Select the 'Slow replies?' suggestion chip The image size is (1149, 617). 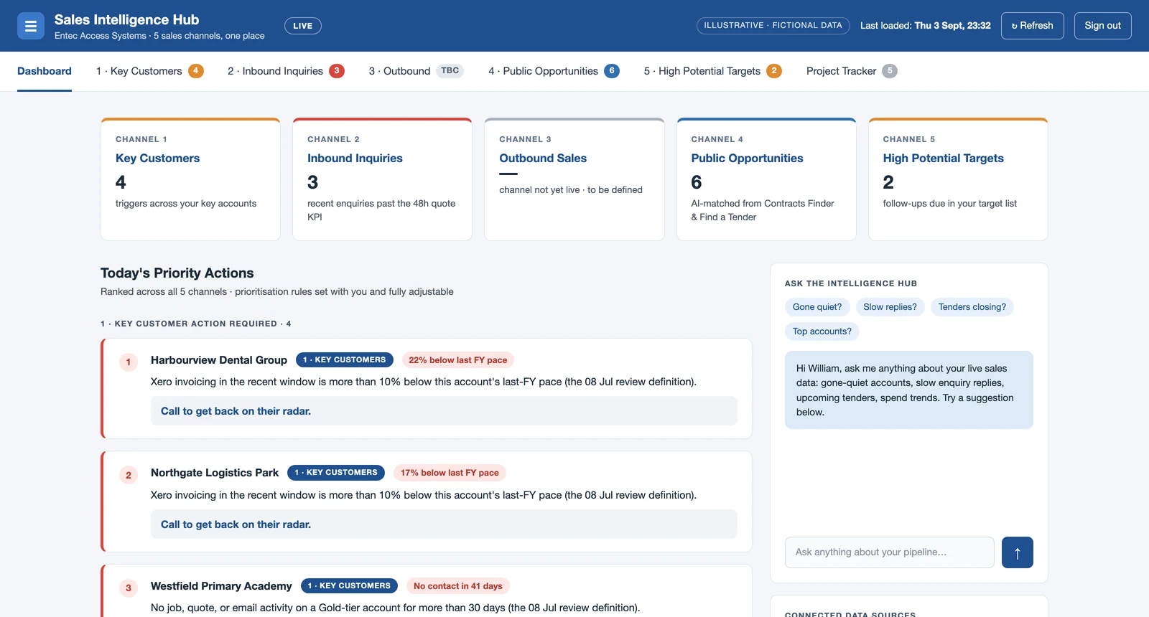890,307
